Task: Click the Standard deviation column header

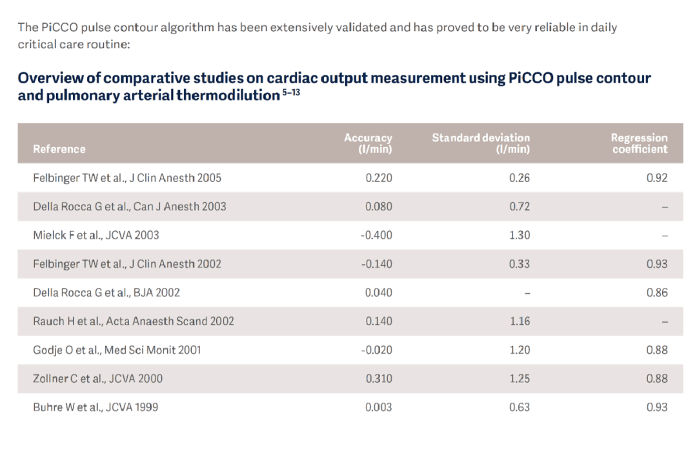Action: [x=481, y=143]
